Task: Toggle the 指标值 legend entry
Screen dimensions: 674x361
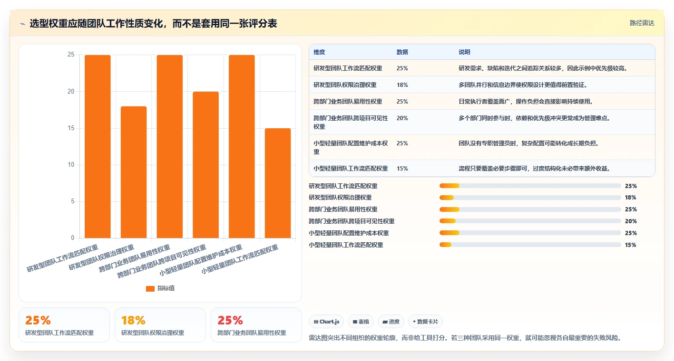Action: [x=160, y=288]
